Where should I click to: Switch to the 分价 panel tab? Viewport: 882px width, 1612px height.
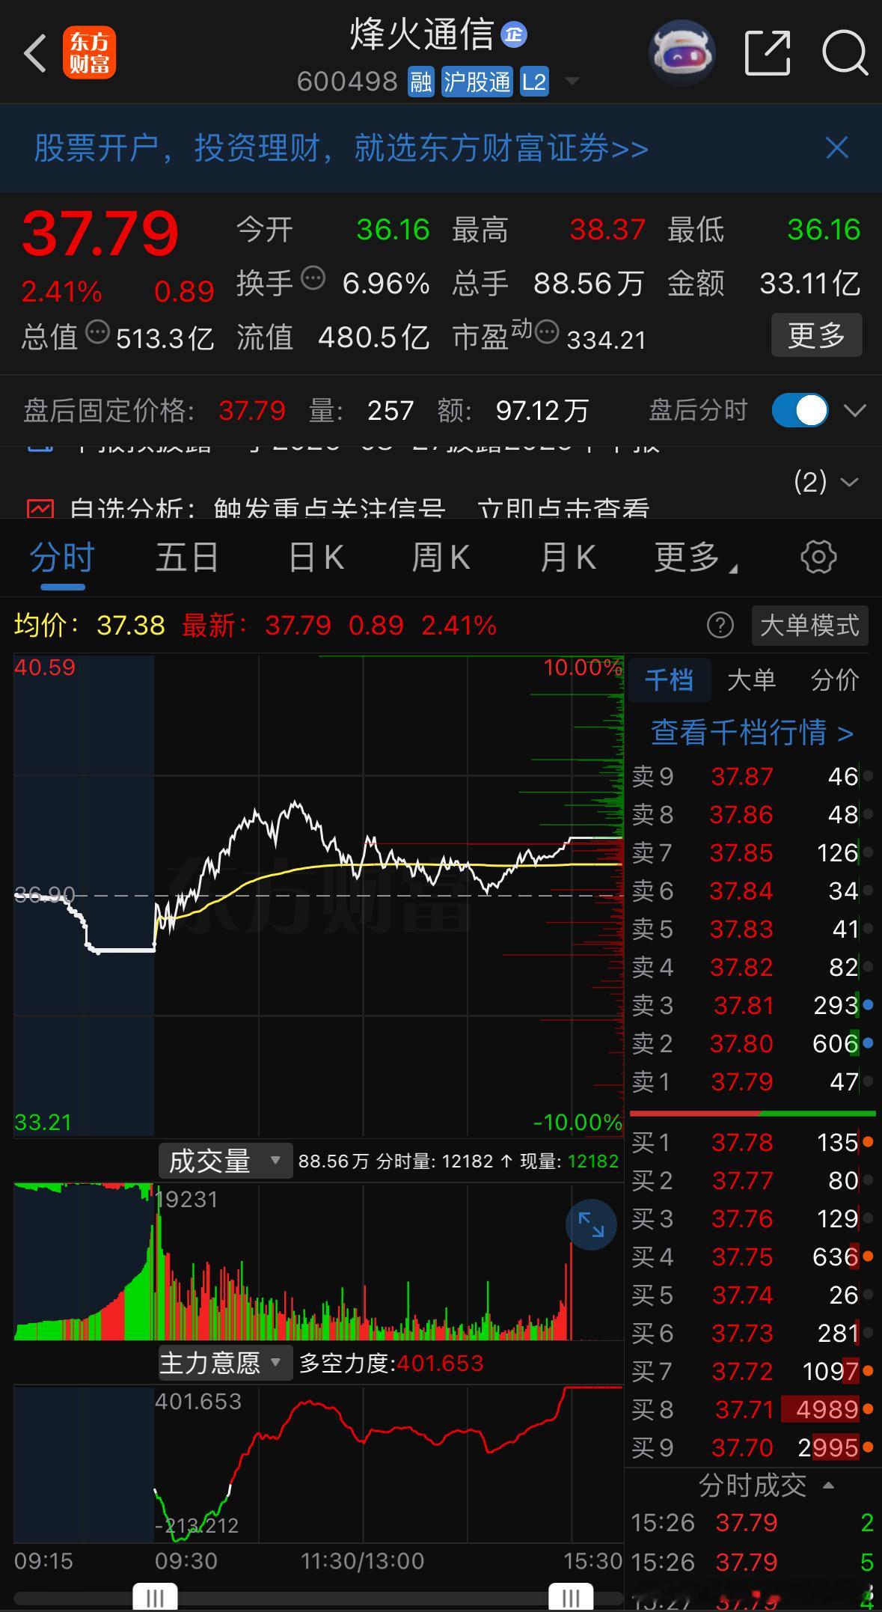click(x=835, y=680)
